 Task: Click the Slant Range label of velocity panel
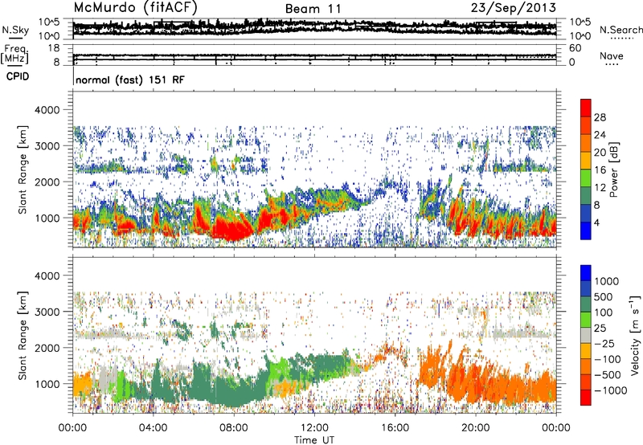(23, 336)
